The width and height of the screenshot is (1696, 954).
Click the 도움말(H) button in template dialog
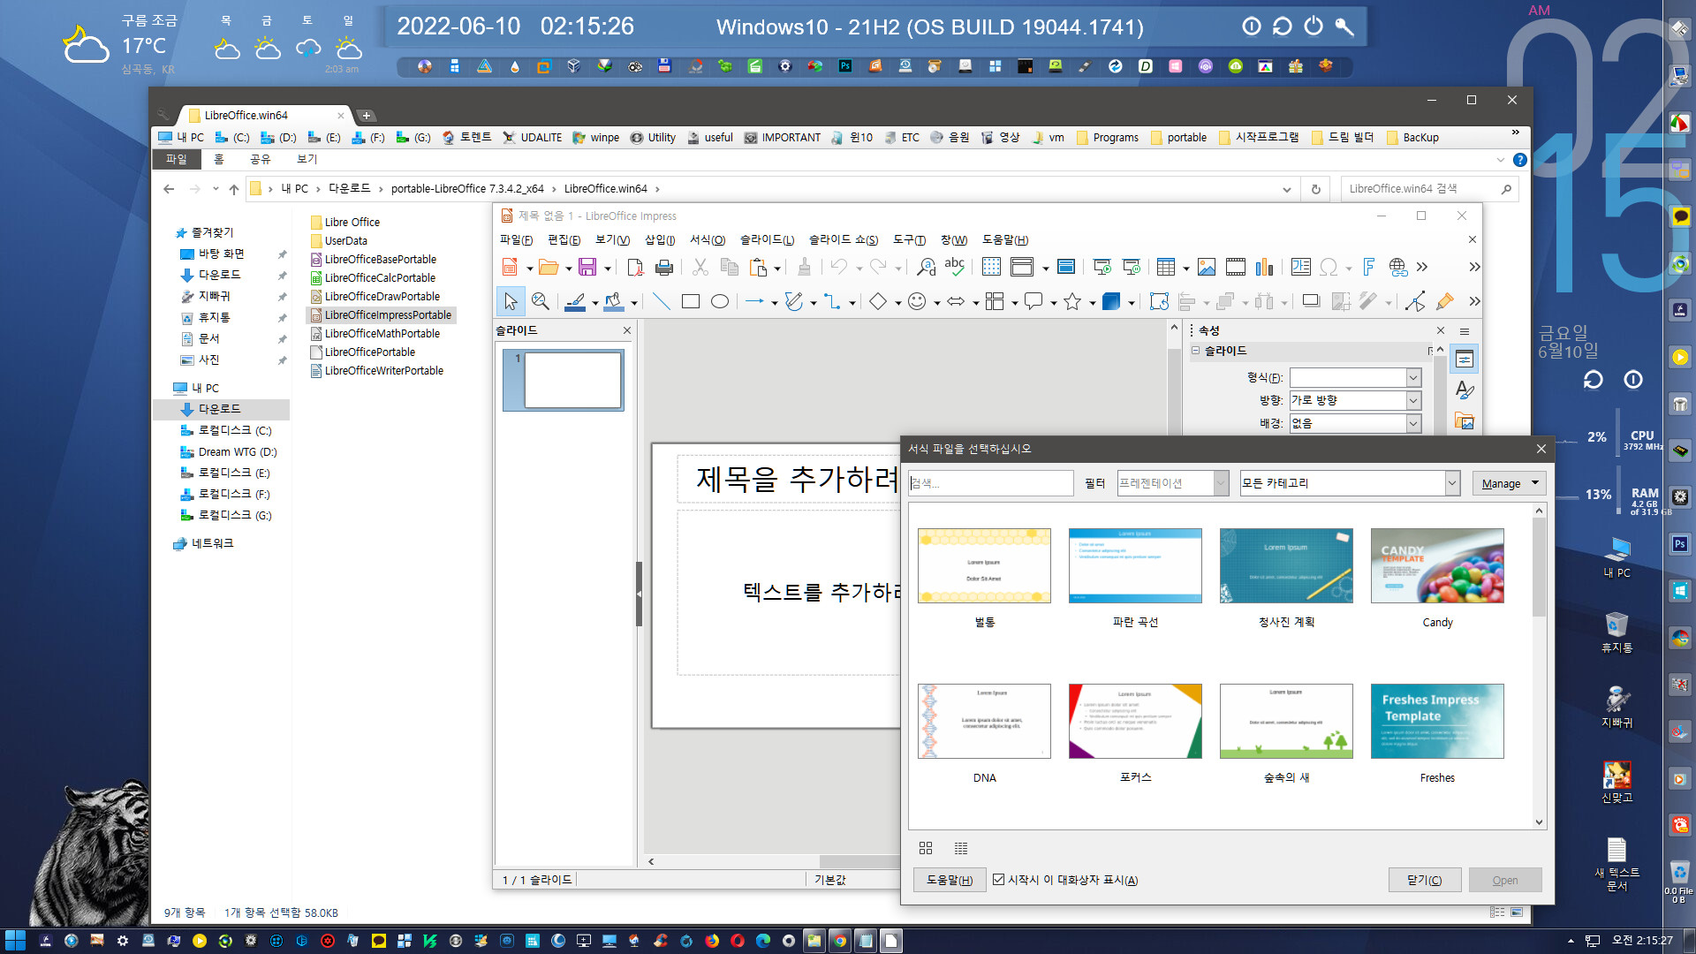pos(950,881)
